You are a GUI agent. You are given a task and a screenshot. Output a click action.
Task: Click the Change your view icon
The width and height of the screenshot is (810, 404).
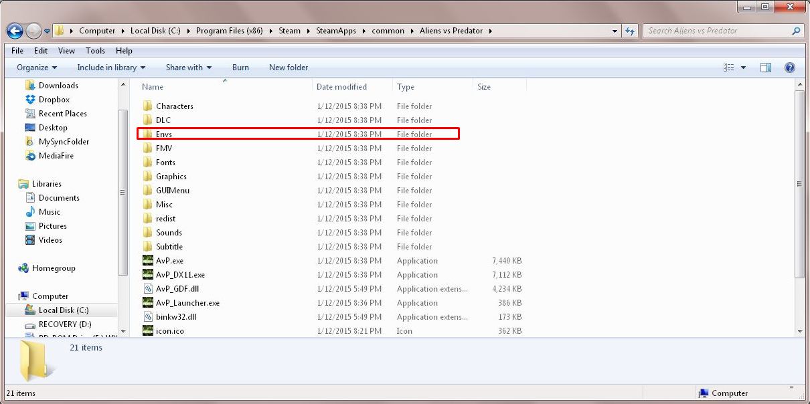click(729, 68)
